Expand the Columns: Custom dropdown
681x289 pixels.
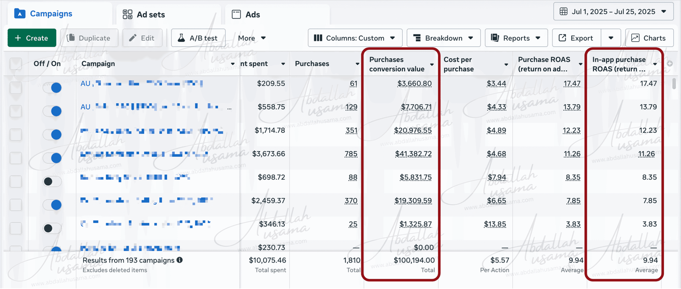(x=355, y=38)
